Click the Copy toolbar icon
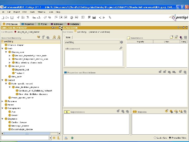Viewport: 189px width, 142px height. tap(23, 18)
